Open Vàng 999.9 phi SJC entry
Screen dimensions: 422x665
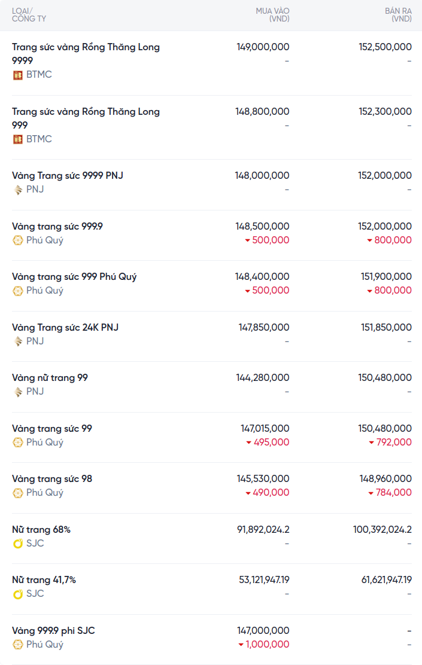[x=53, y=631]
